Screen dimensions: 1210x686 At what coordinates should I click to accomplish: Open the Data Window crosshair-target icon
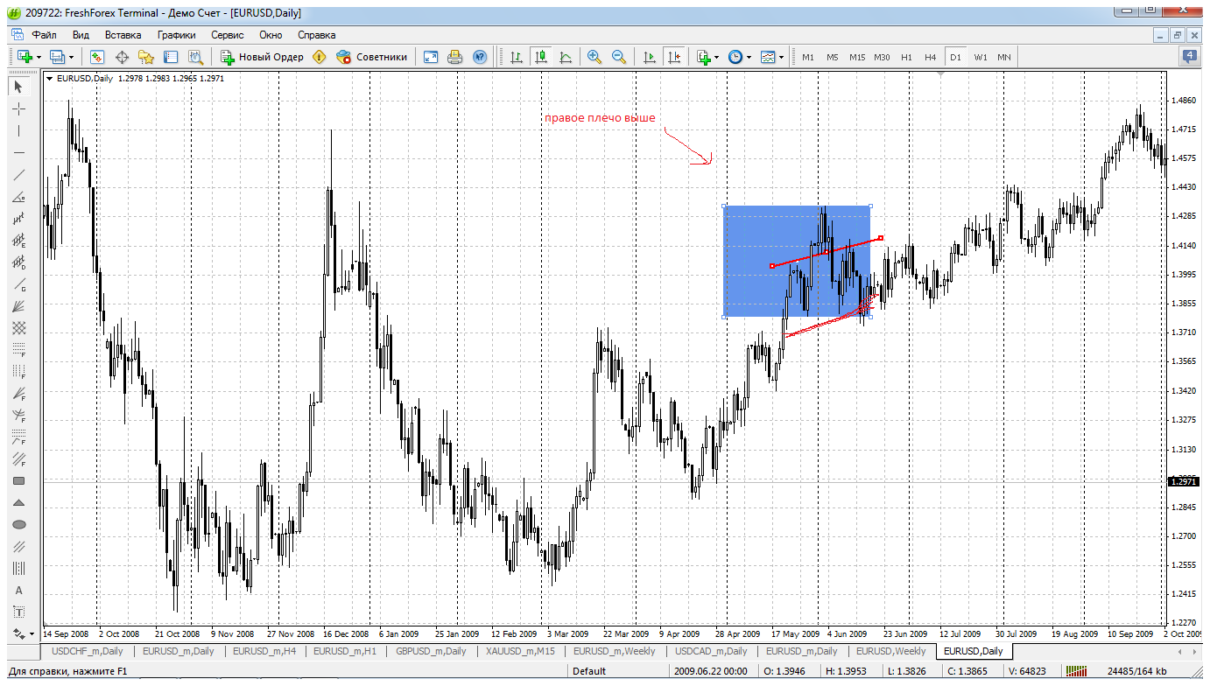122,57
